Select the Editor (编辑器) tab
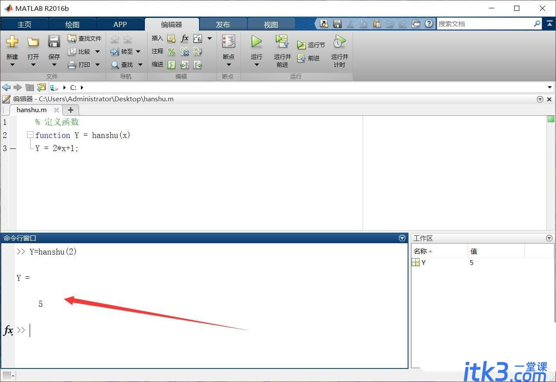 click(172, 24)
